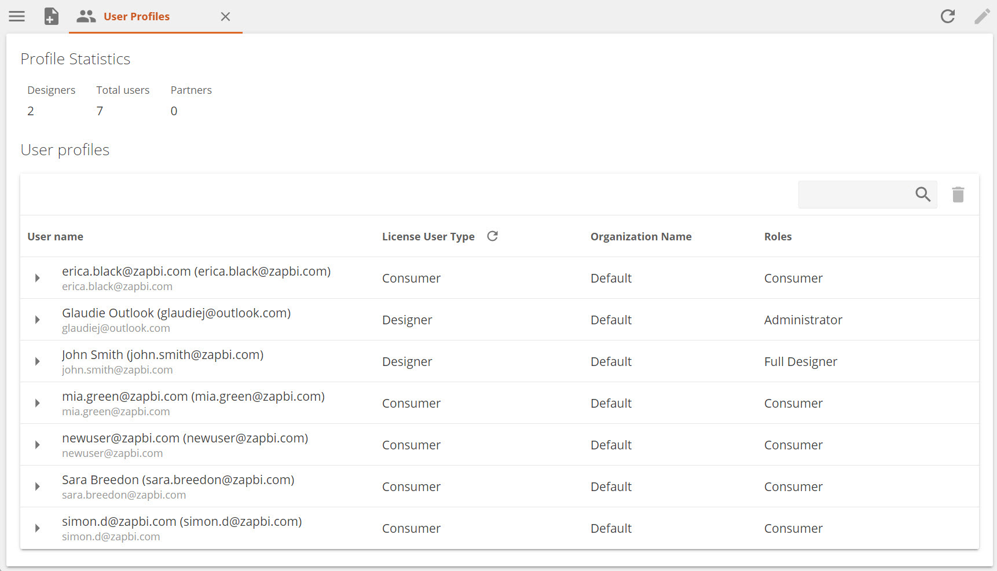Select 'Glaudie Outlook (glaudiej@outlook.com)' user name
This screenshot has height=571, width=997.
click(176, 313)
